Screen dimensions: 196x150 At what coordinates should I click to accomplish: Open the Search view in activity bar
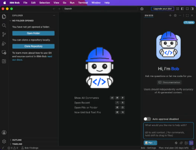pyautogui.click(x=4, y=26)
